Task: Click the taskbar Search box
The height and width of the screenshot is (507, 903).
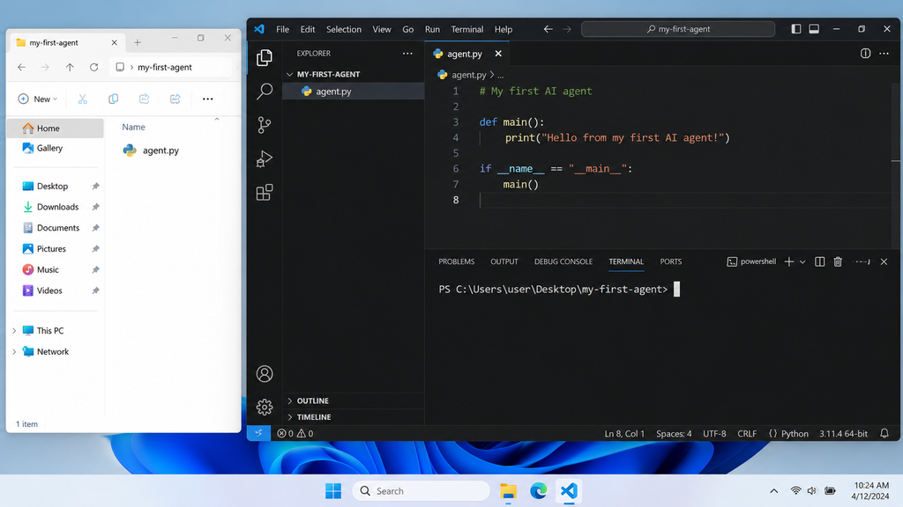Action: pos(421,491)
